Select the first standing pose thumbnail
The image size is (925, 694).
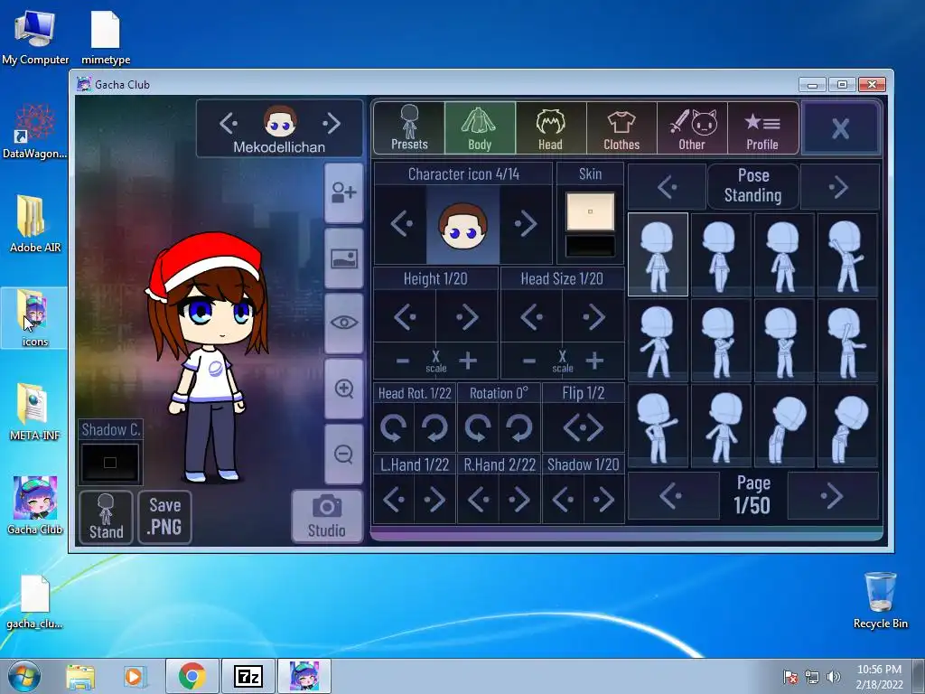click(658, 254)
